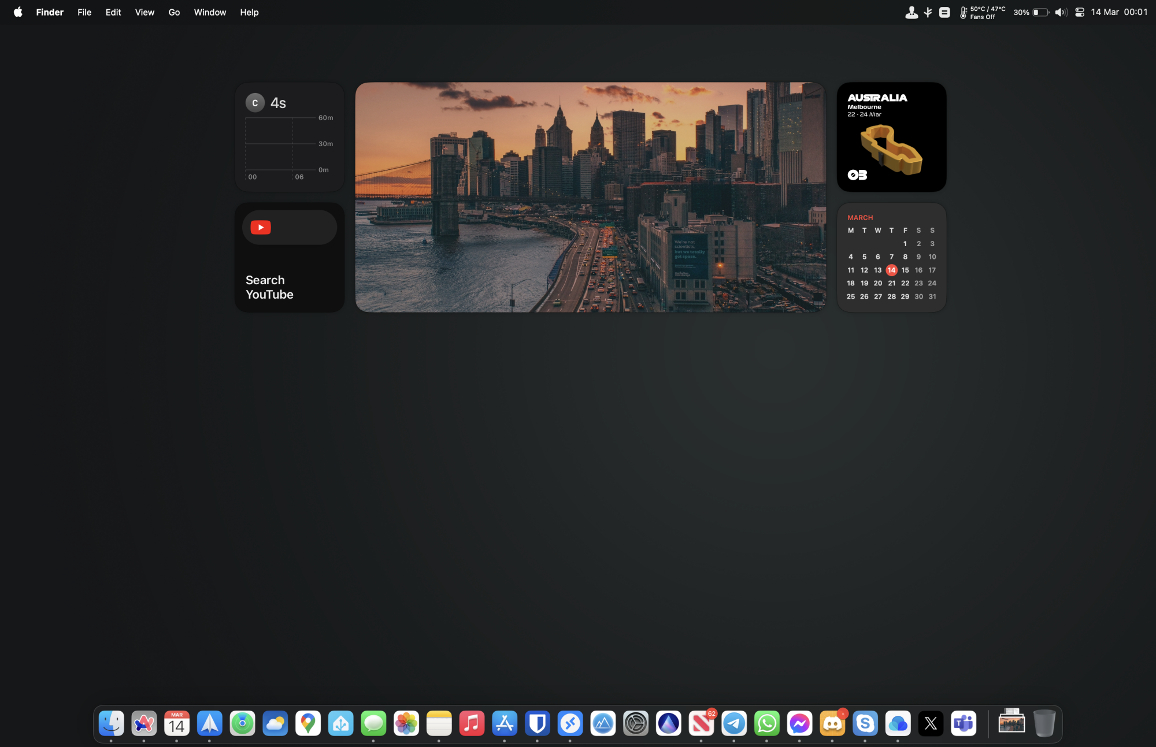1156x747 pixels.
Task: Open Control Center toggles in menu bar
Action: 1079,12
